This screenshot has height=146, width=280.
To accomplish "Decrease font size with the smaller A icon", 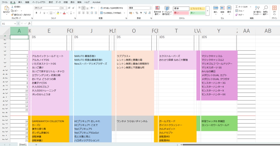I will click(73, 8).
